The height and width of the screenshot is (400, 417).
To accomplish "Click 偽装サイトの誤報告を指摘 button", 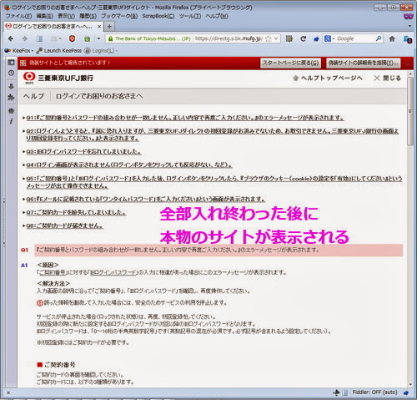I will tap(363, 63).
